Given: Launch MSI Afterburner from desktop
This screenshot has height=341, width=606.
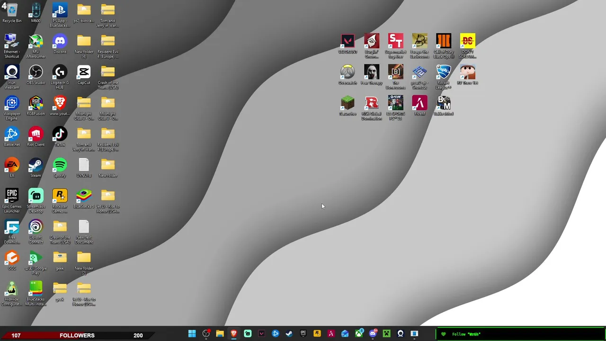Looking at the screenshot, I should click(x=36, y=46).
